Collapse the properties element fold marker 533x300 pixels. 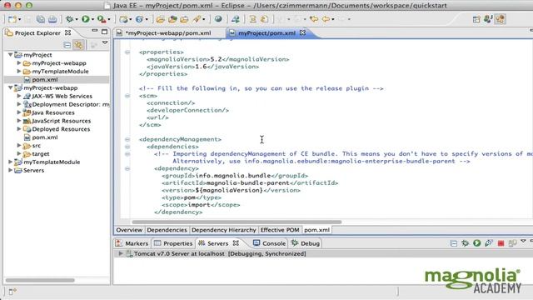127,52
